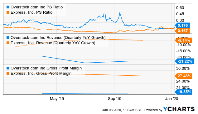Click the blue 0.176 value flag
Image resolution: width=198 pixels, height=114 pixels.
click(x=182, y=26)
